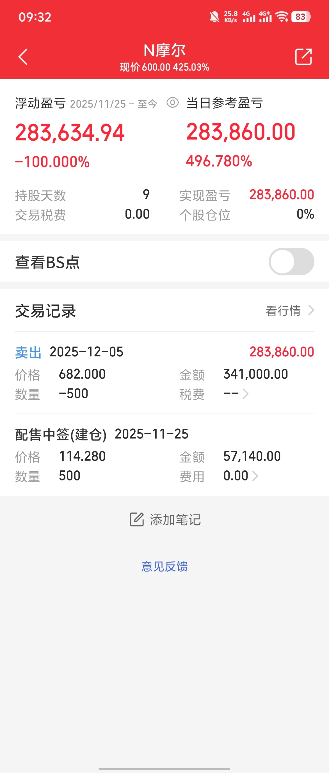
Task: Tap the 添加笔记 pencil icon
Action: 137,520
